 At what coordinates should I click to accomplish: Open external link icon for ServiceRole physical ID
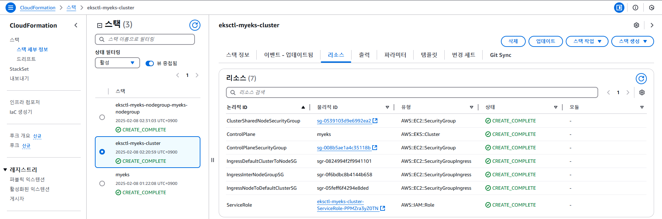pos(383,208)
